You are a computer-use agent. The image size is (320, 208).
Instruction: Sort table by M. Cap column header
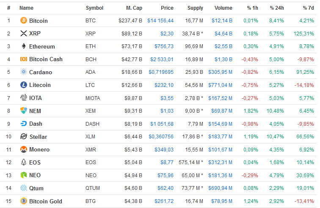[x=134, y=8]
